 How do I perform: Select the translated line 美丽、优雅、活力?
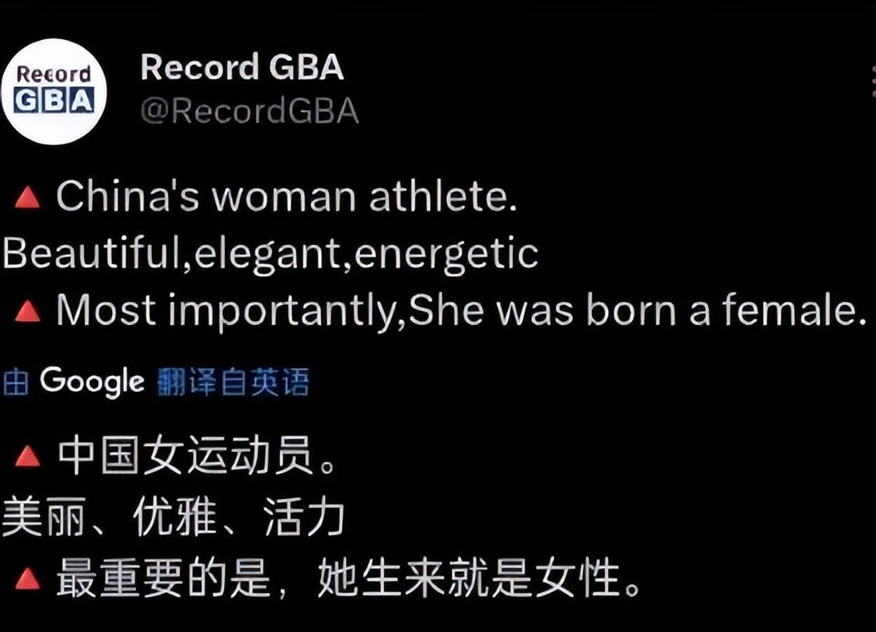(x=173, y=519)
